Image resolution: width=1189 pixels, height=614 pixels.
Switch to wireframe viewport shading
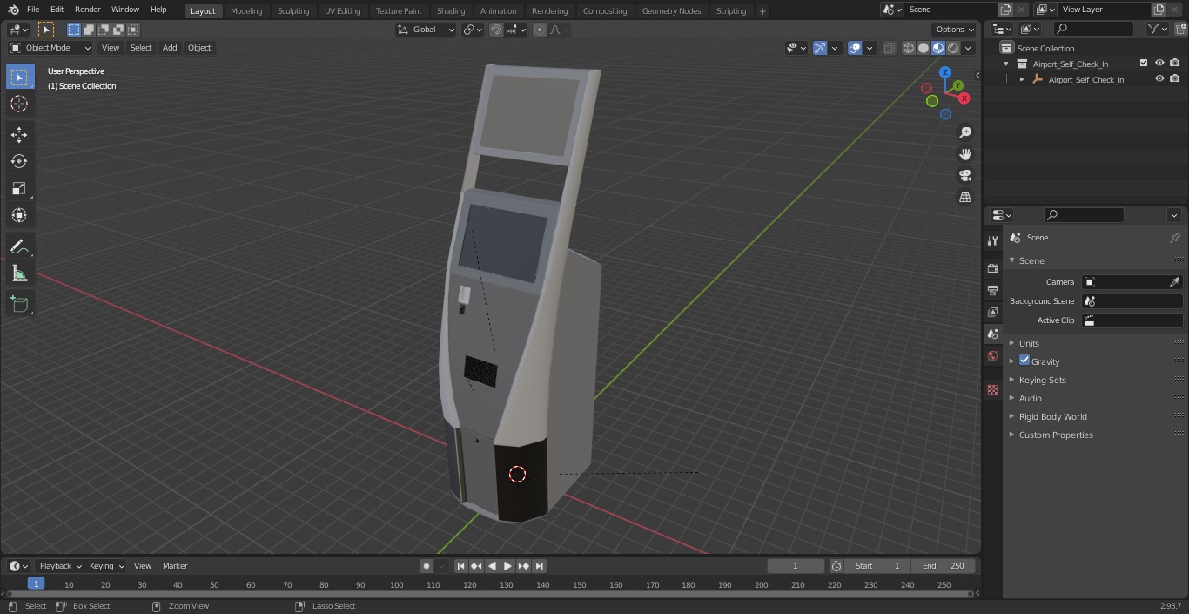click(908, 48)
